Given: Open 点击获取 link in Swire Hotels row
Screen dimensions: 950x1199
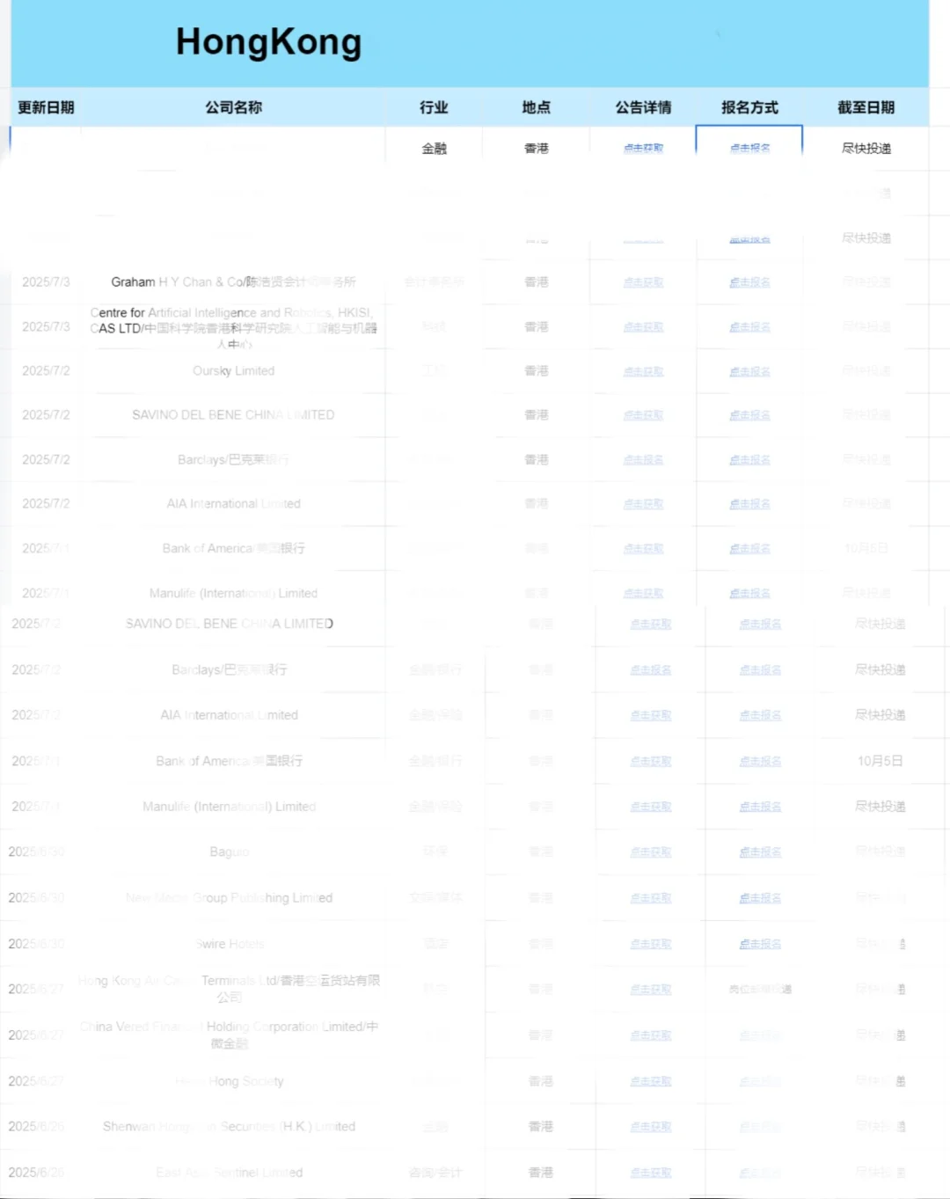Looking at the screenshot, I should (x=651, y=944).
